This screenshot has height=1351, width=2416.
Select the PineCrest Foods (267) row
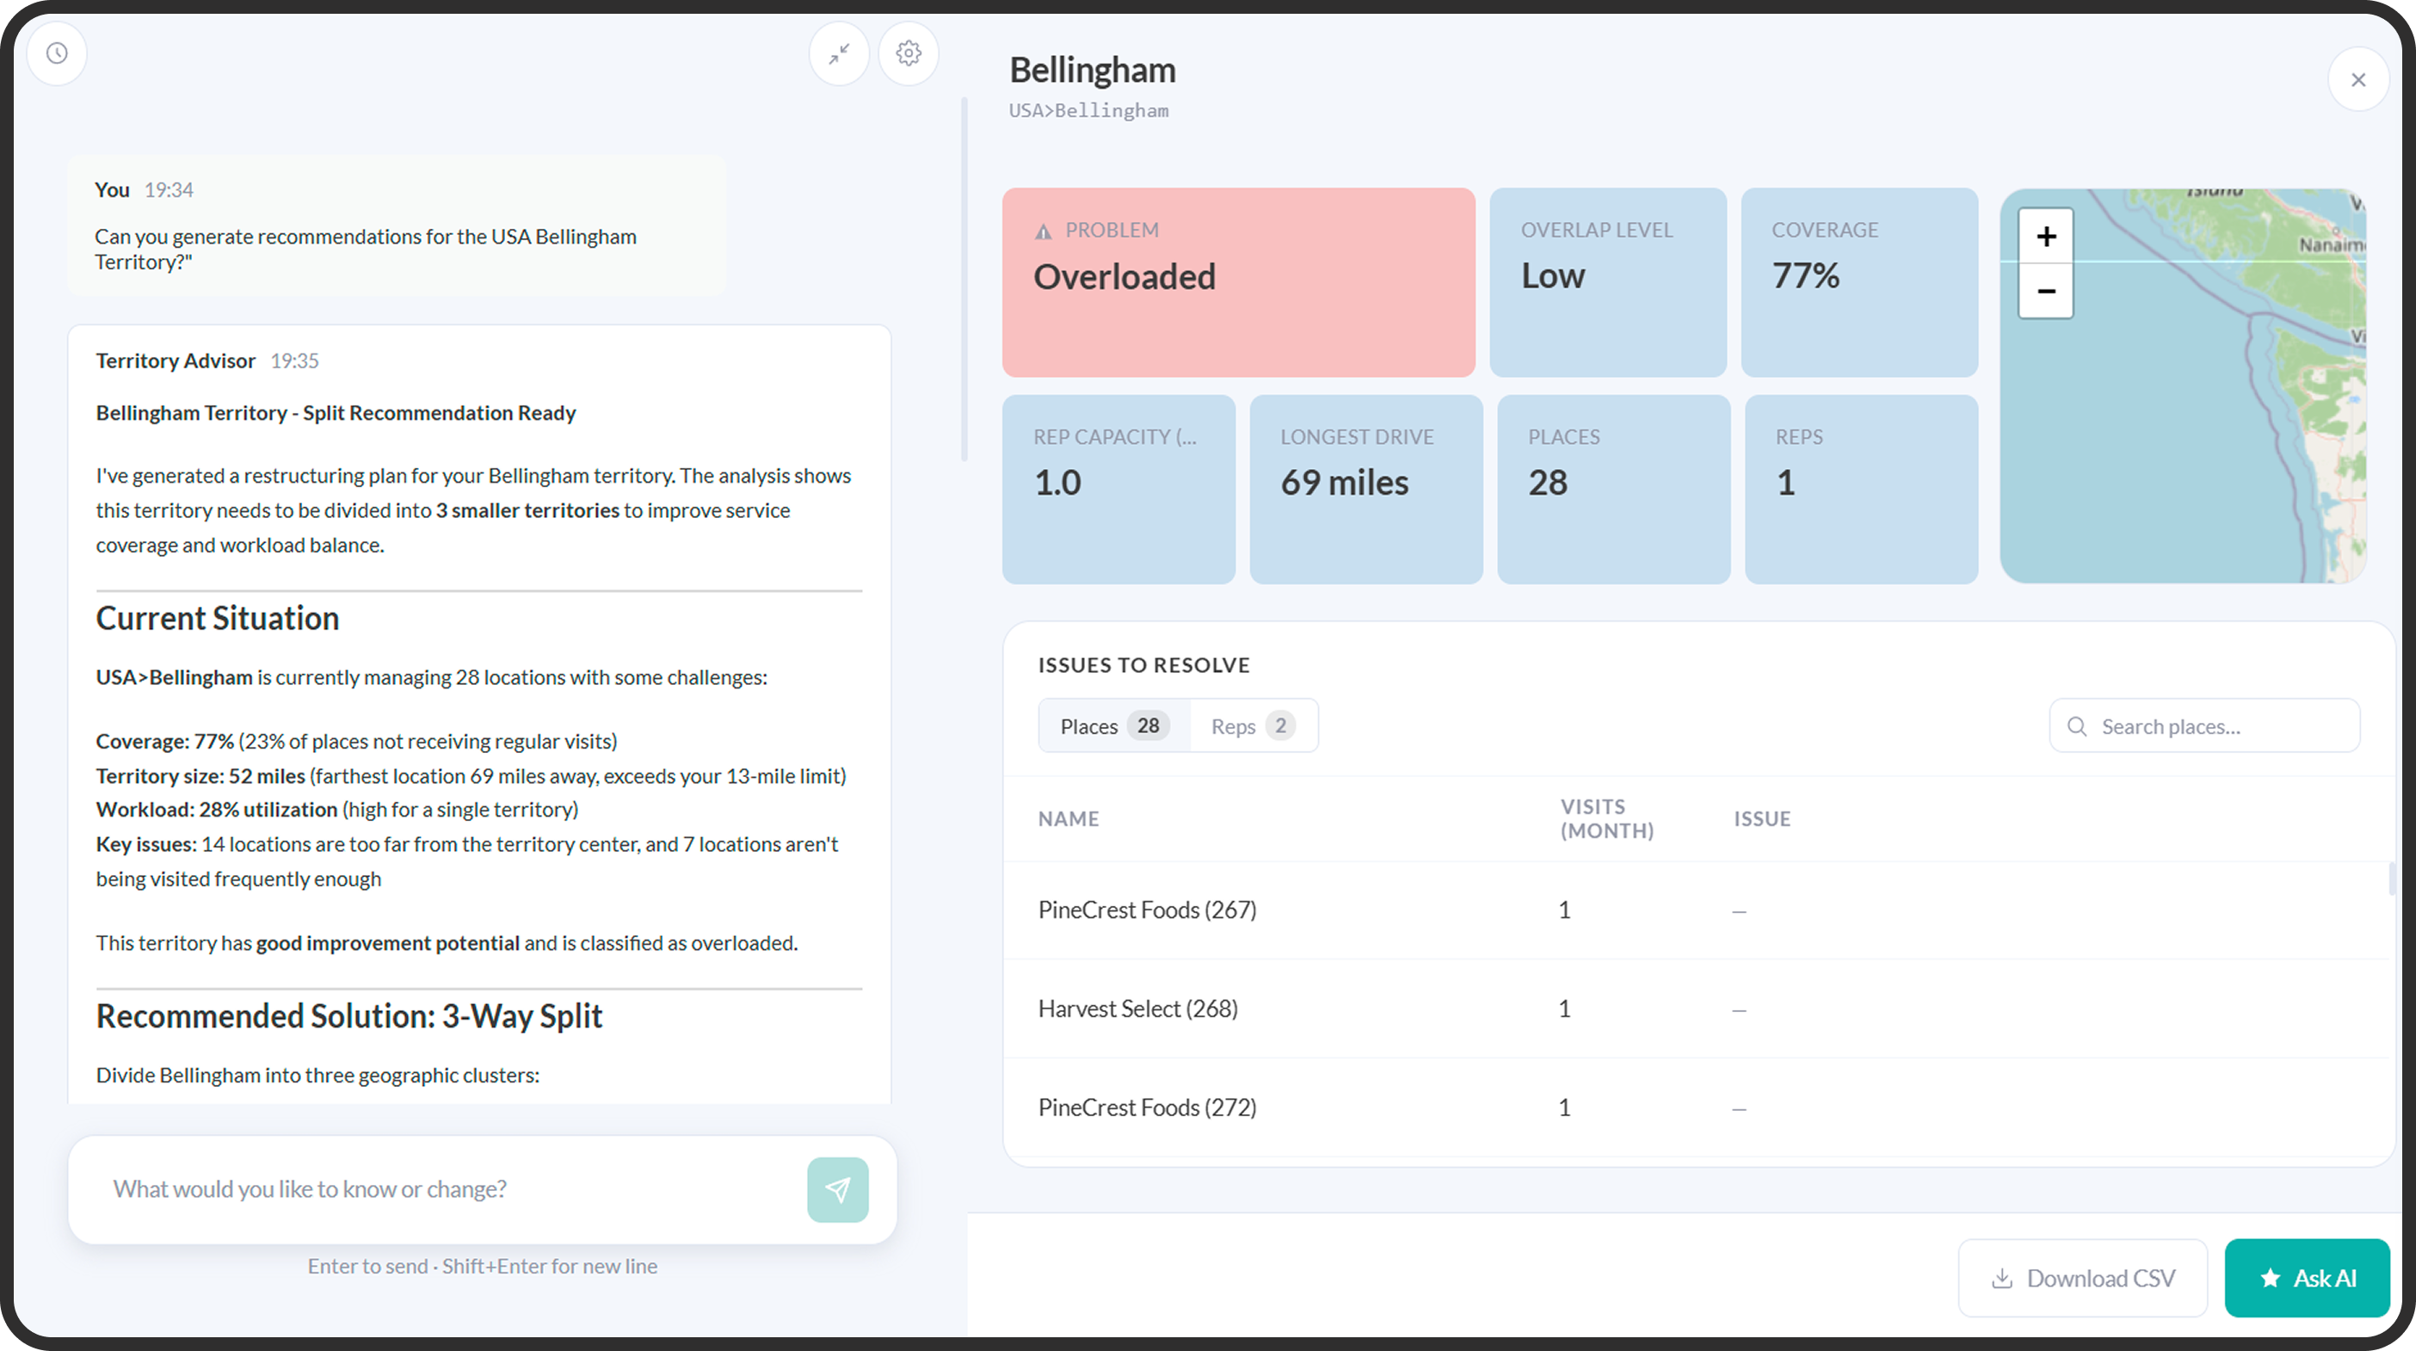(1698, 910)
